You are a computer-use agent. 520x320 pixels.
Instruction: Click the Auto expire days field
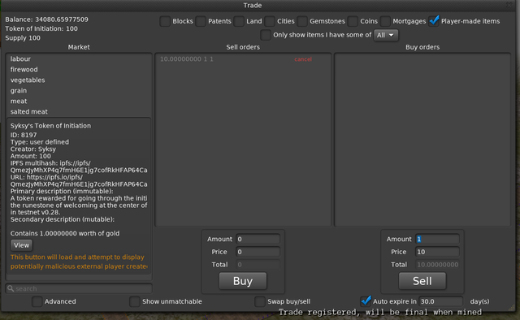pos(440,301)
